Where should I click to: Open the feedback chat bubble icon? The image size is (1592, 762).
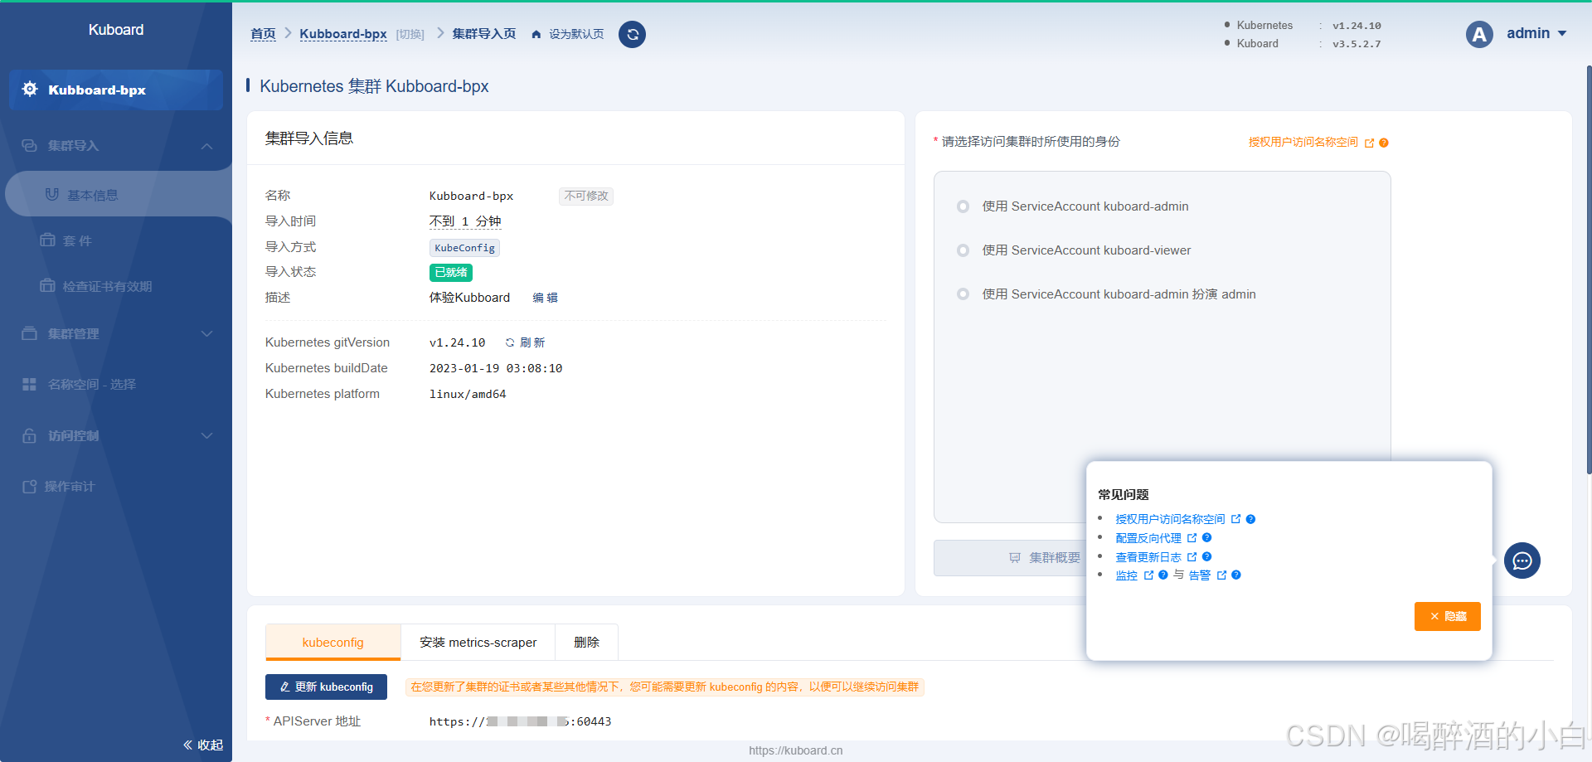click(1522, 561)
